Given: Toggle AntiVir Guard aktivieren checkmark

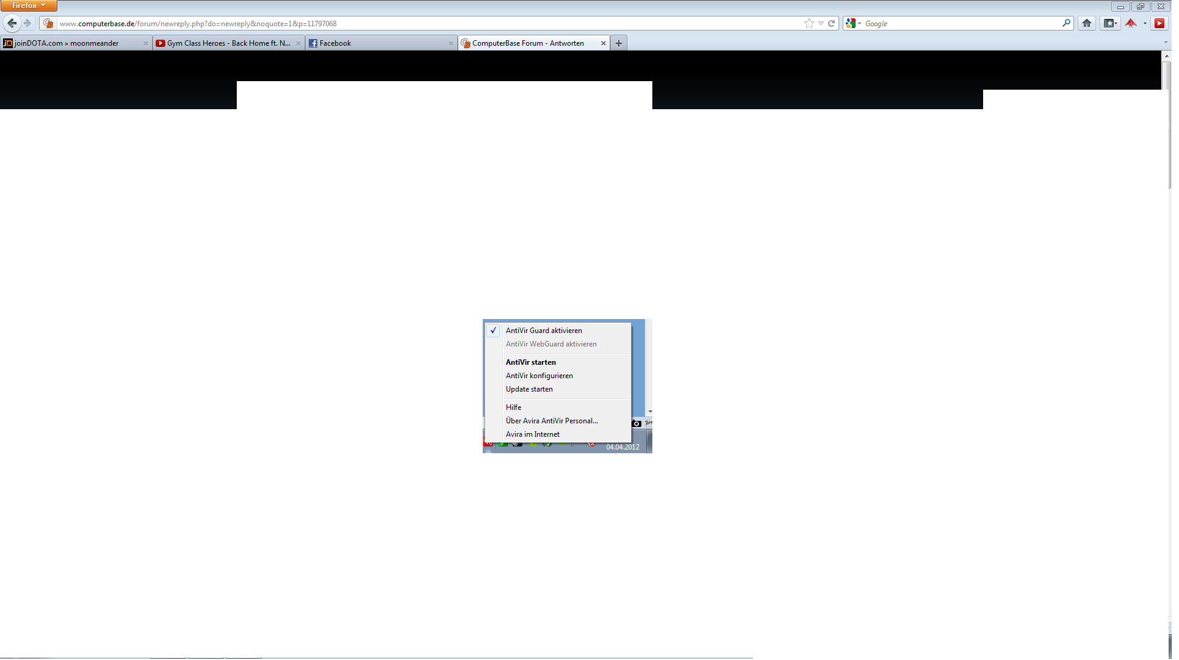Looking at the screenshot, I should [543, 331].
